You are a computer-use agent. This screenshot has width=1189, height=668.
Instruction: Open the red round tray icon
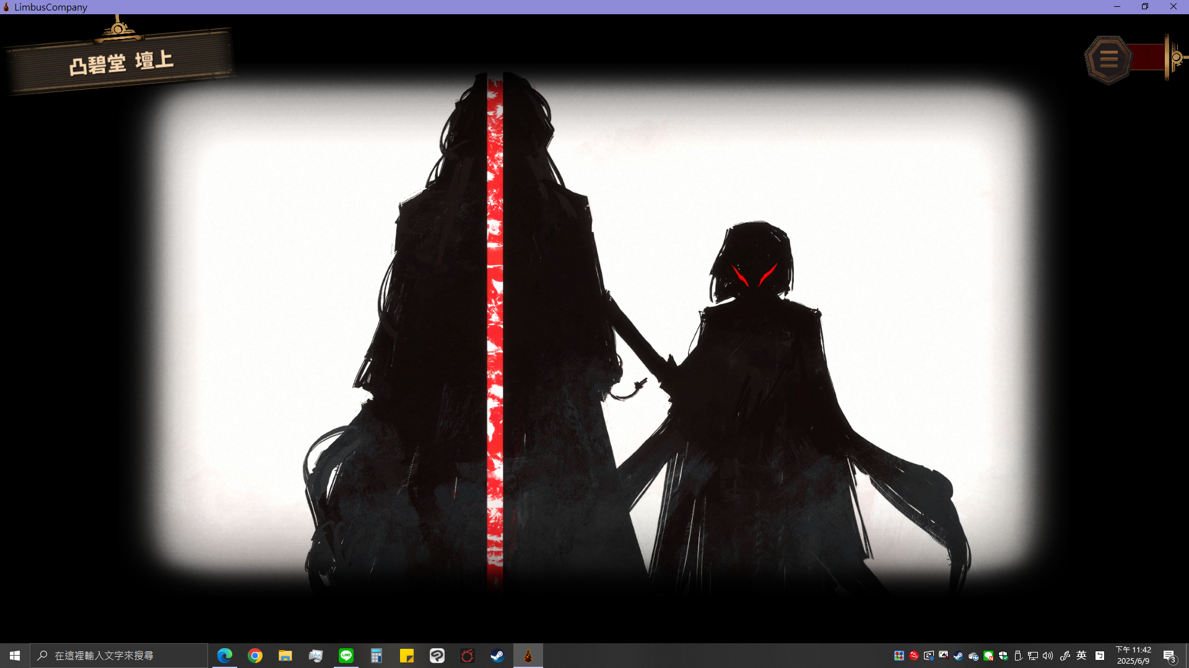tap(914, 656)
